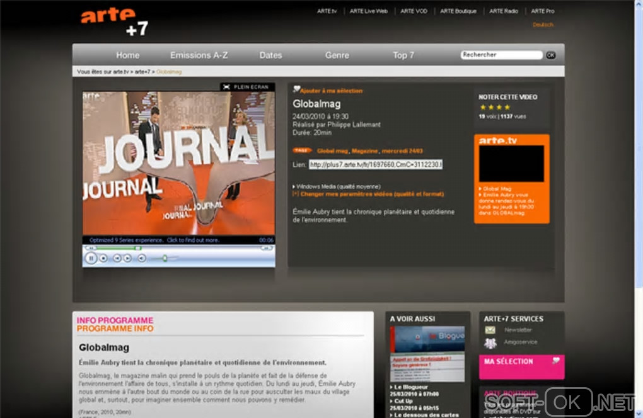
Task: Open the Plein Ecran fullscreen mode
Action: (247, 87)
